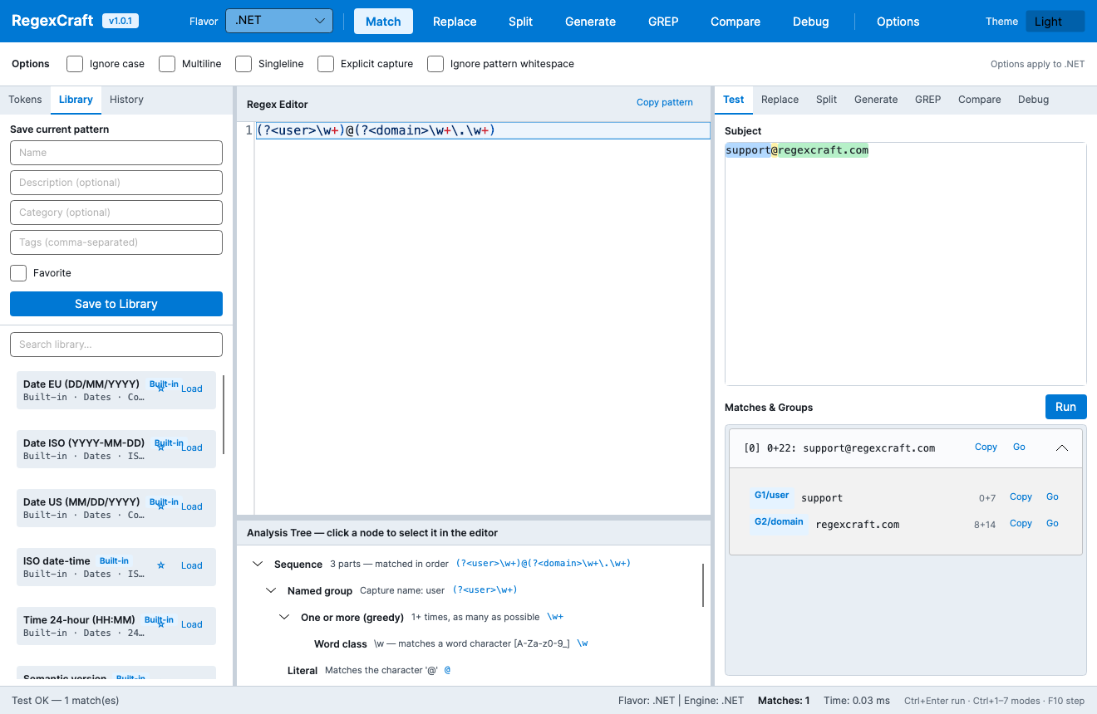Load the Time 24-hour pattern
Viewport: 1097px width, 714px height.
coord(192,624)
